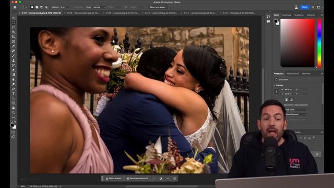Screen dimensions: 334x188
Task: Select the Dodge tool
Action: pos(14,84)
